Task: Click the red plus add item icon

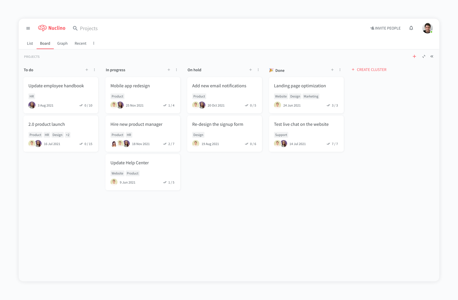Action: [x=414, y=56]
